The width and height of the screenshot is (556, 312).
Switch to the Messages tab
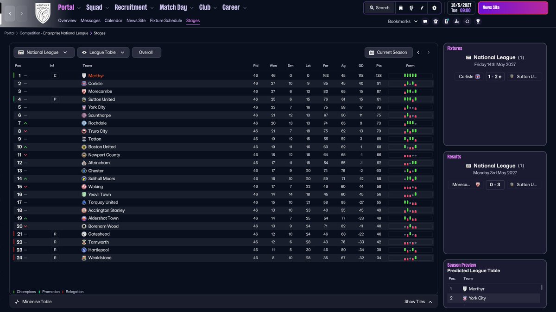click(x=90, y=21)
